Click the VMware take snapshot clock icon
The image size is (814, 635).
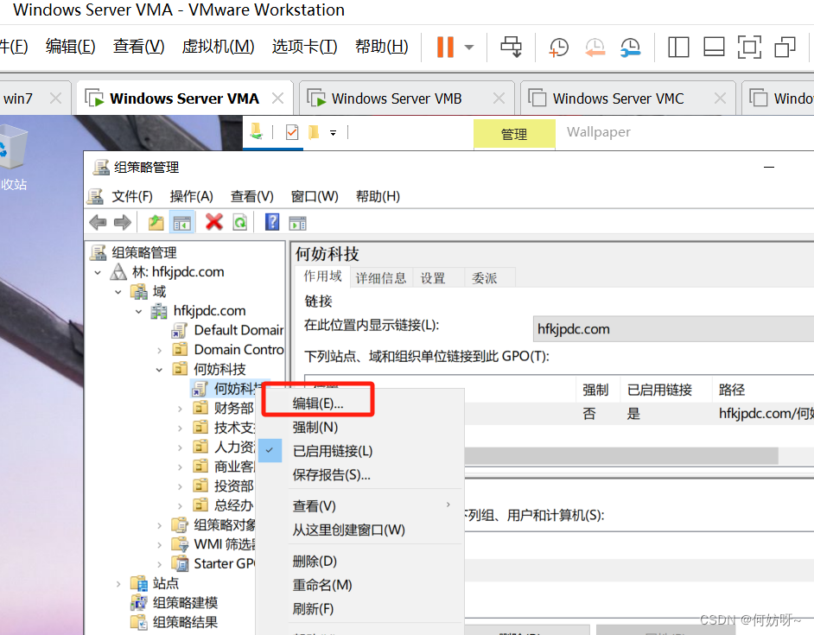pyautogui.click(x=559, y=47)
